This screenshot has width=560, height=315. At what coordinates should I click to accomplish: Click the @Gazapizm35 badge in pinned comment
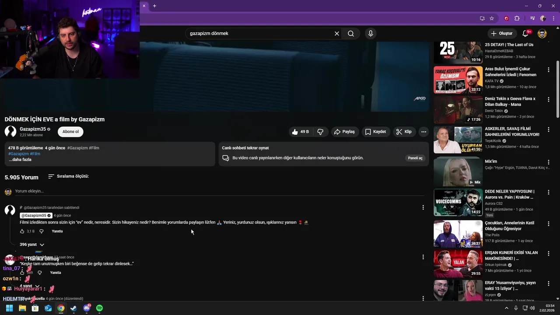tap(36, 216)
